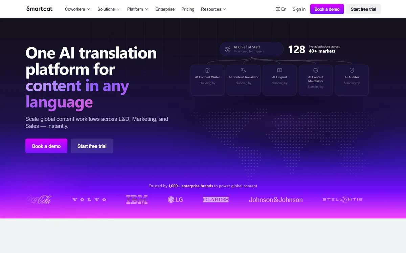
Task: Expand the Resources menu chevron
Action: pyautogui.click(x=225, y=9)
